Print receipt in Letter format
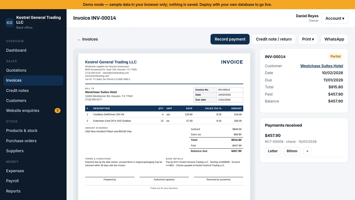355x200 pixels. [273, 151]
